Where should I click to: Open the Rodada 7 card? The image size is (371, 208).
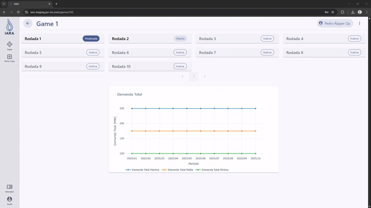(x=237, y=52)
